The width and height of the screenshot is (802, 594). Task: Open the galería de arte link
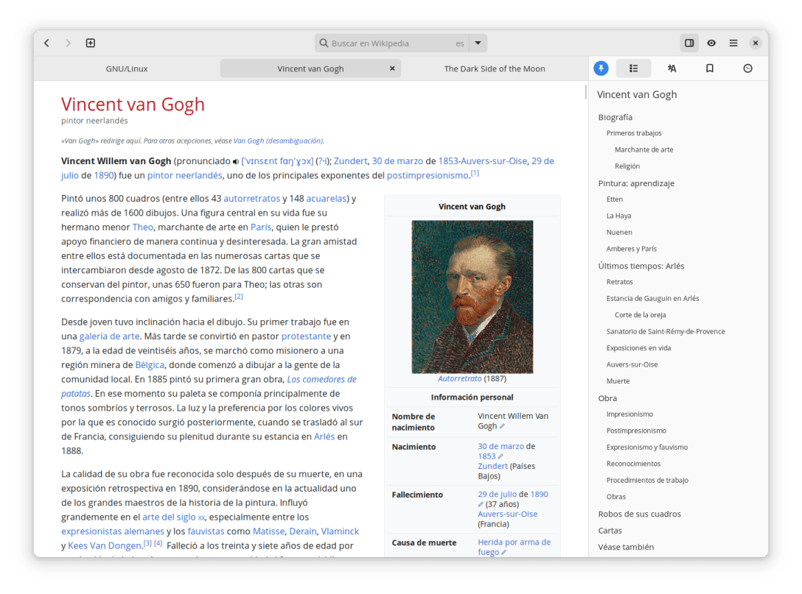point(109,336)
